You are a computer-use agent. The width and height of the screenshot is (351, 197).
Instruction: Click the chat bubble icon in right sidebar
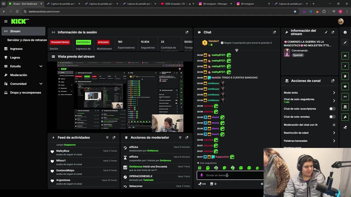pyautogui.click(x=345, y=86)
